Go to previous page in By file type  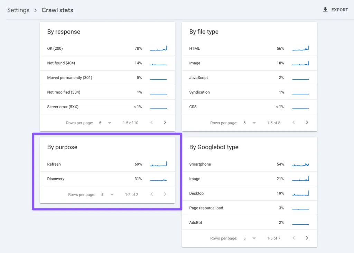pyautogui.click(x=294, y=123)
